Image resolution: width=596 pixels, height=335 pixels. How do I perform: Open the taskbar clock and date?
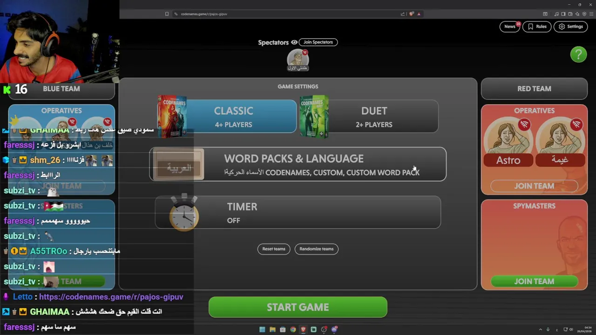click(584, 329)
